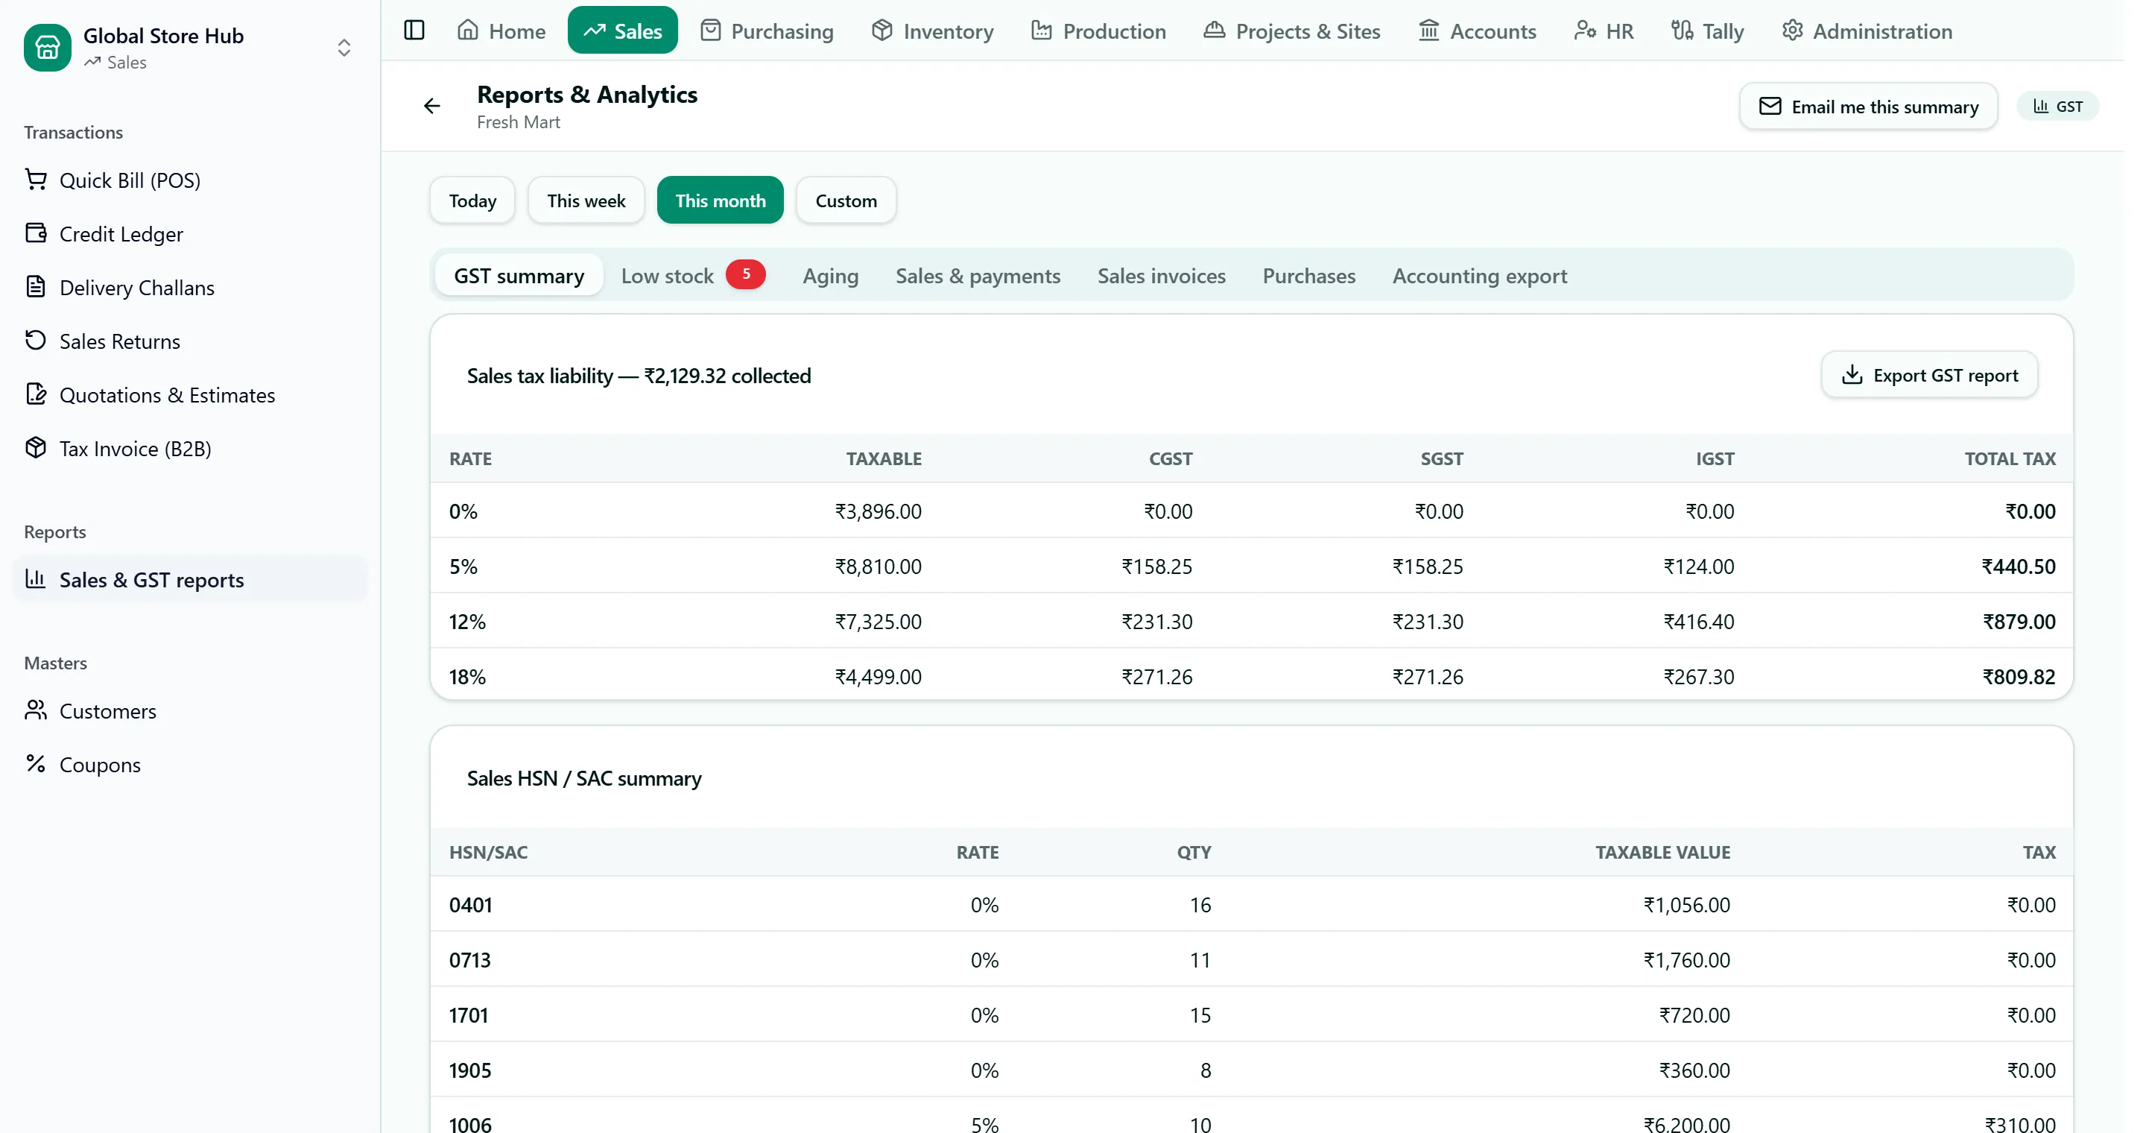
Task: Switch to the GST summary tab
Action: 519,276
